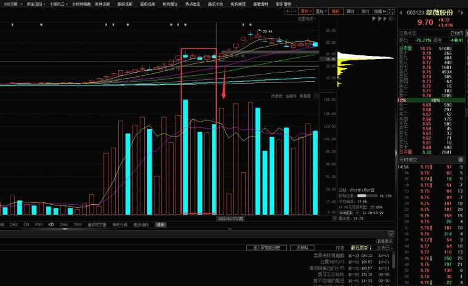Screen dimensions: 468x286
Task: Switch to the KD indicator tab
Action: (50, 225)
